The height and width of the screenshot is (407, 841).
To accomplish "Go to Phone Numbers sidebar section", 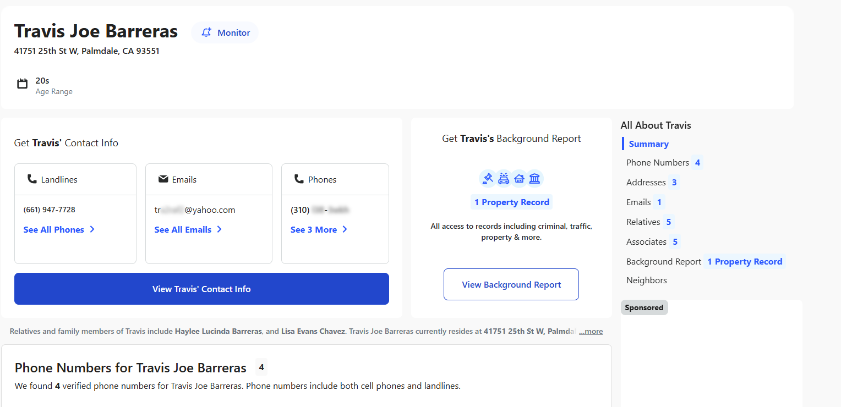I will point(658,163).
